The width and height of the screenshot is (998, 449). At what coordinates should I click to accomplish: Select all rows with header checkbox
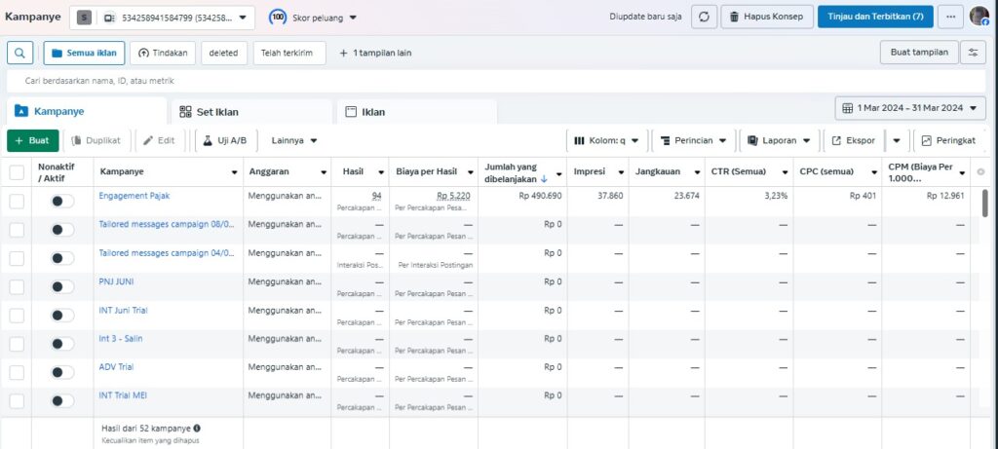(x=17, y=172)
